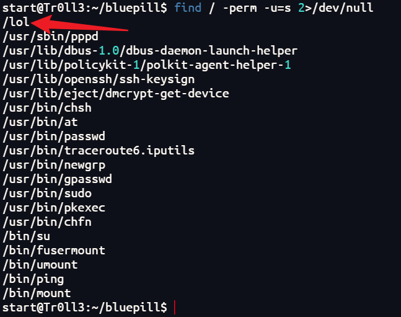401x317 pixels.
Task: Select the /usr/bin/gpasswd line
Action: [x=57, y=179]
